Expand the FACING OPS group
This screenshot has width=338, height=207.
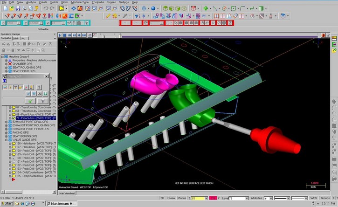(x=6, y=132)
